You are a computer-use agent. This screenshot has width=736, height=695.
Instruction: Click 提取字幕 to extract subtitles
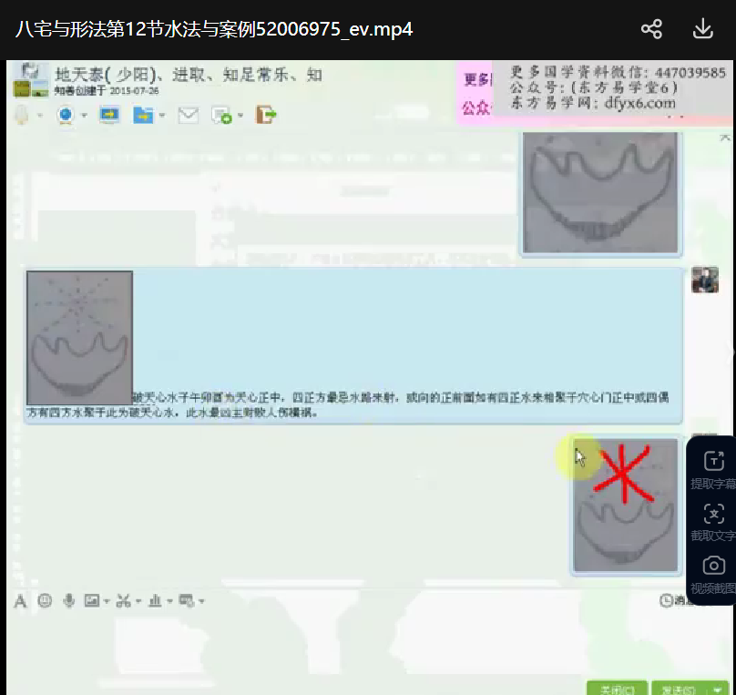tap(713, 471)
